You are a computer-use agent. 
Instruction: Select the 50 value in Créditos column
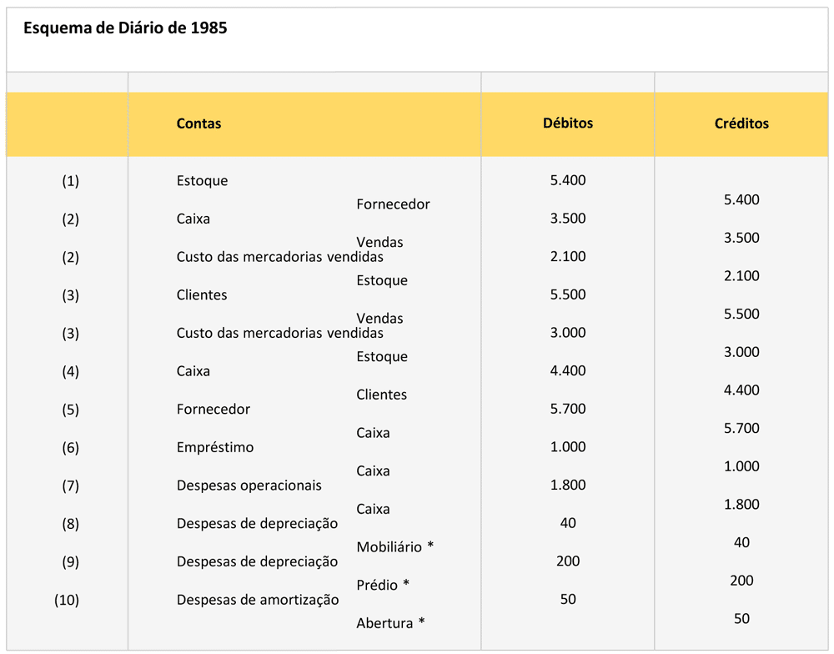coord(741,619)
